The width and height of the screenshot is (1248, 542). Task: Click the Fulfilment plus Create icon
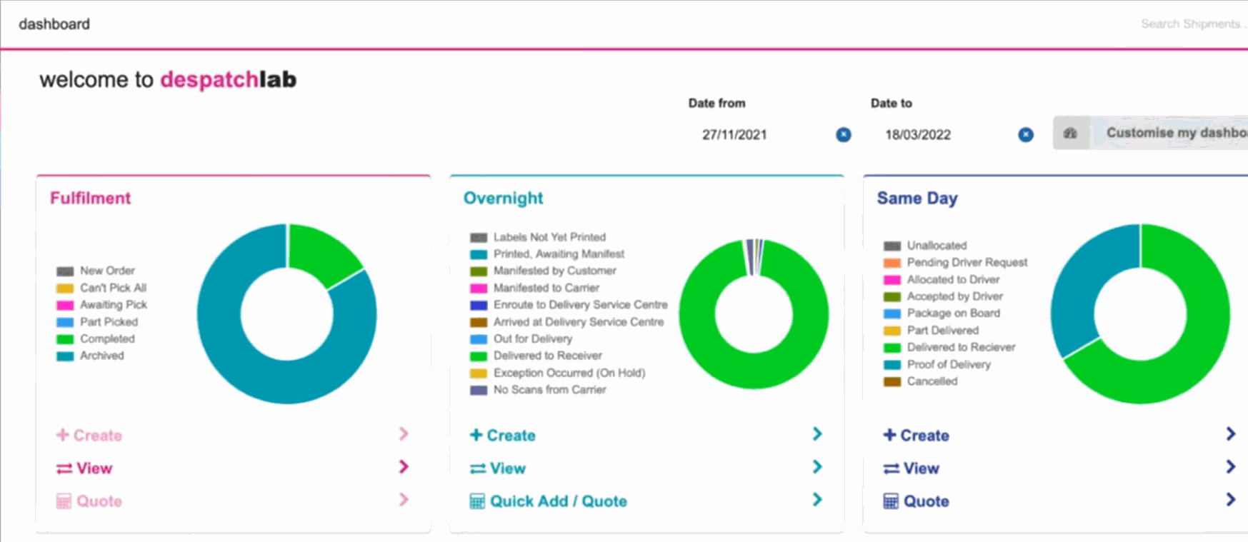tap(62, 434)
